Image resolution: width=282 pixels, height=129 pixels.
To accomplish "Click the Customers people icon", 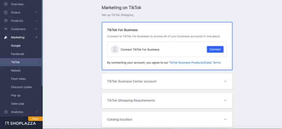I will (6, 29).
